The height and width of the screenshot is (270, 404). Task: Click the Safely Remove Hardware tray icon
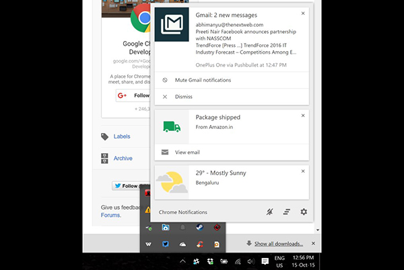[x=149, y=228]
